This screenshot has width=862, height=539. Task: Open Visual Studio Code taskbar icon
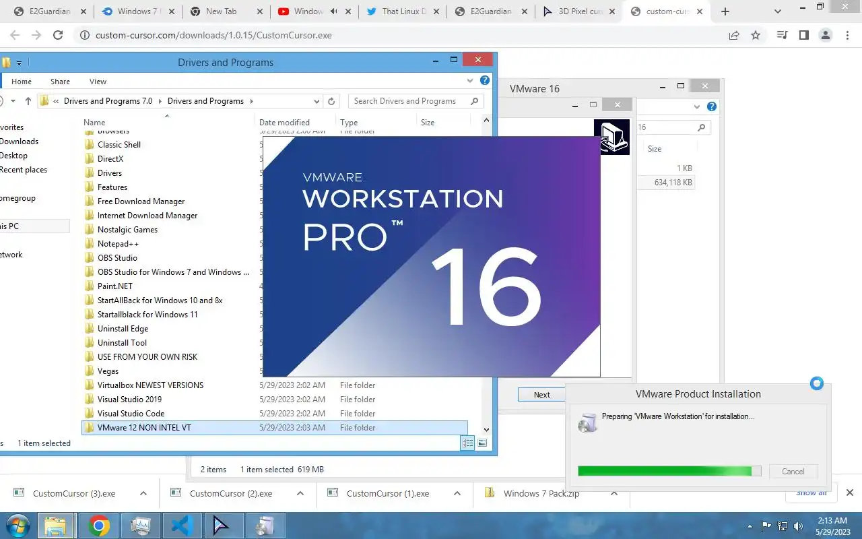pyautogui.click(x=182, y=526)
